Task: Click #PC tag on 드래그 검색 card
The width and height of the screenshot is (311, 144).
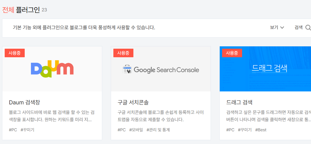Action: pos(230,130)
